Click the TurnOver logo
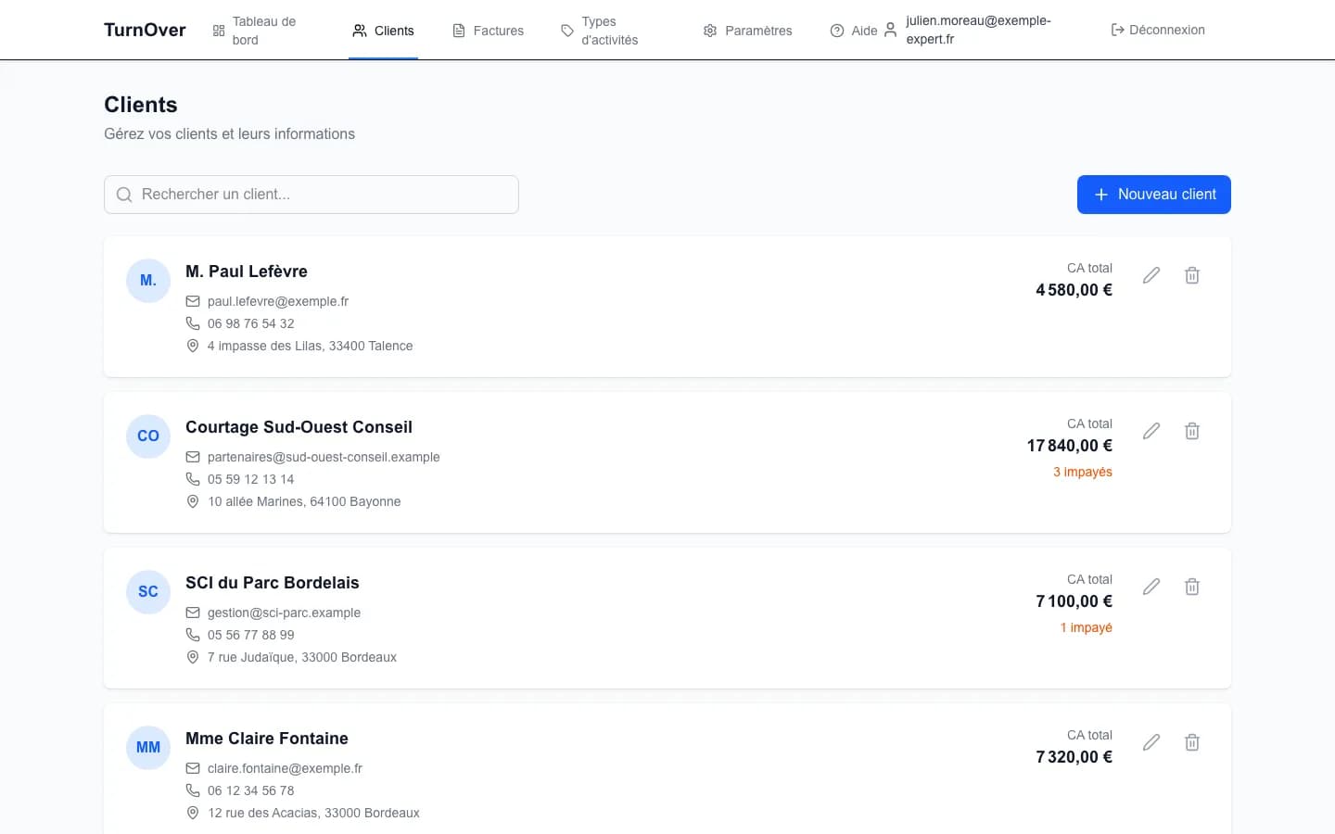The height and width of the screenshot is (834, 1335). (x=145, y=30)
